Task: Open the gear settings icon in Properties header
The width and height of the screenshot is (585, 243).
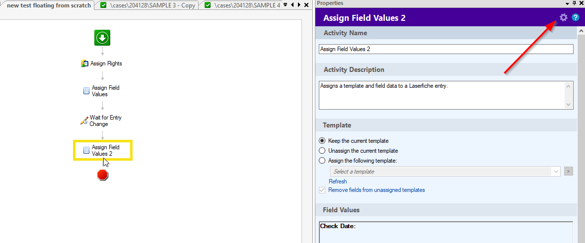Action: [563, 17]
